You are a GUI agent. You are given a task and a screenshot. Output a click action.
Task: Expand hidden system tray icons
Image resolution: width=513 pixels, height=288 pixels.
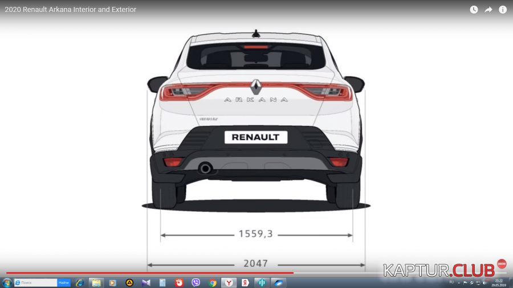coord(459,283)
